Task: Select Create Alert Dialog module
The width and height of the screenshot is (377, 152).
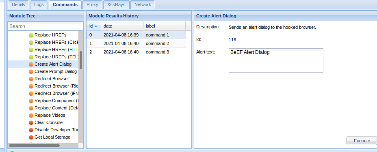Action: point(53,64)
